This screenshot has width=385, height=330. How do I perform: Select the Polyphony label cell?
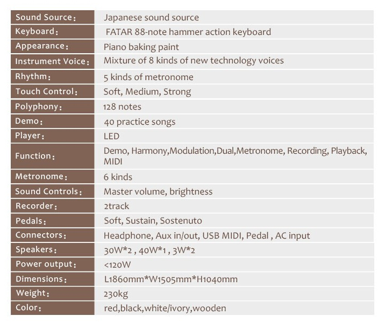[39, 107]
